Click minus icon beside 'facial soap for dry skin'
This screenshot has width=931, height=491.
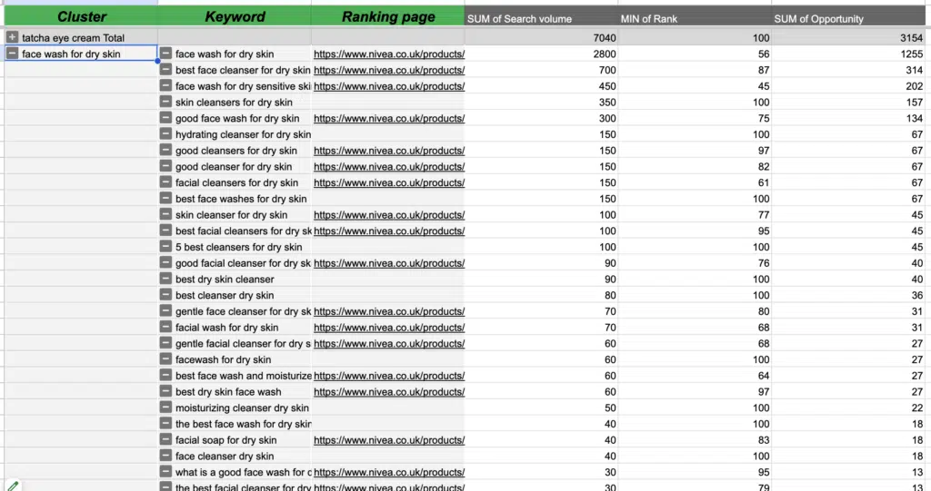coord(165,440)
